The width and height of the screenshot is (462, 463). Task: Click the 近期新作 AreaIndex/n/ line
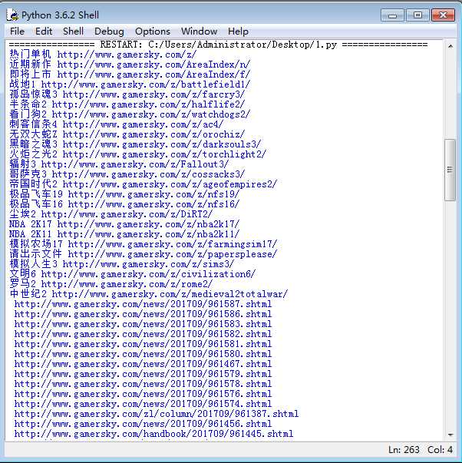[130, 64]
